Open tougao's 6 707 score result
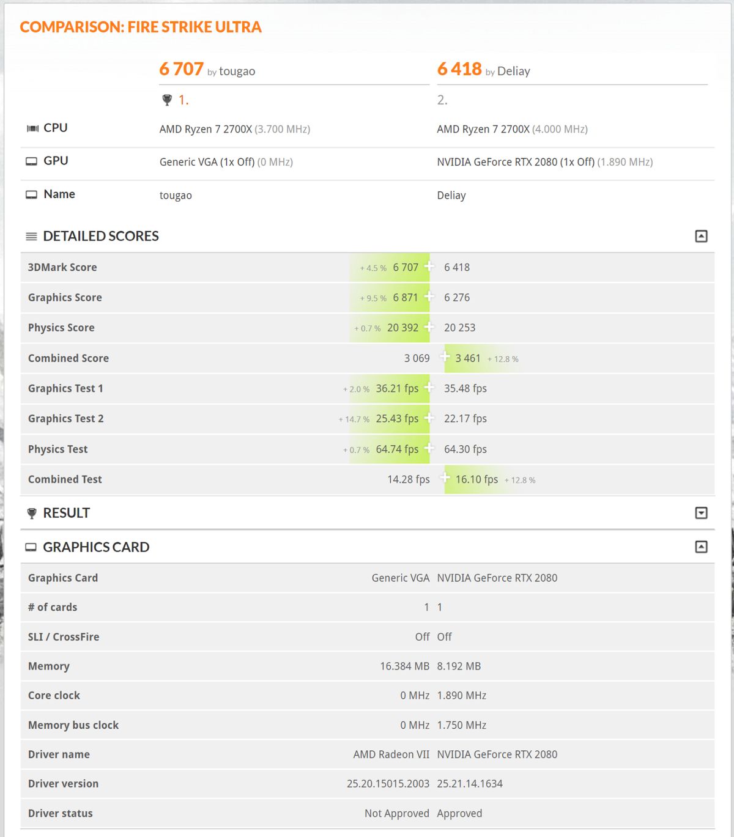This screenshot has width=734, height=837. click(181, 69)
